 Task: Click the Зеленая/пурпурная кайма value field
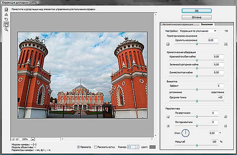218,64
